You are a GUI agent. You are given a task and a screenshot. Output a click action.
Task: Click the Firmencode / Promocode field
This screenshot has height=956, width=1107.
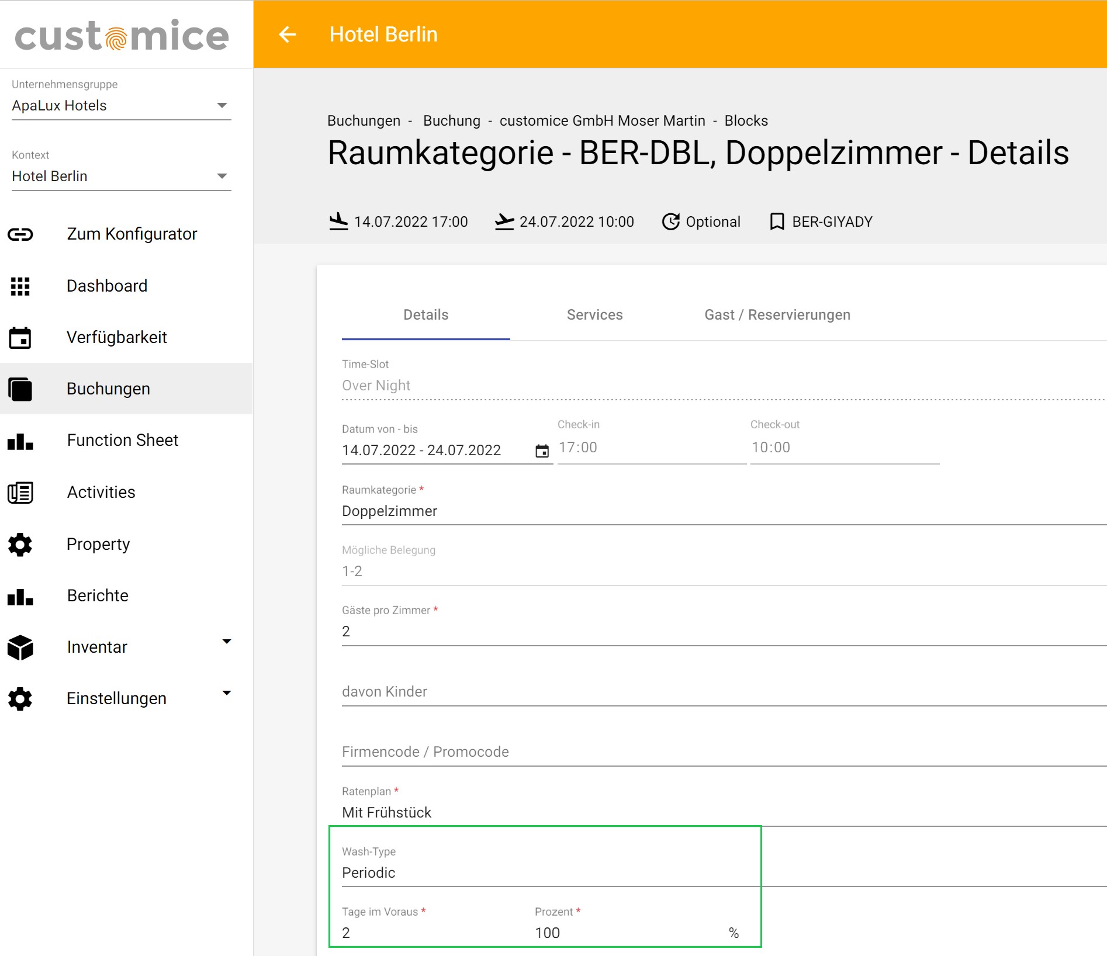pyautogui.click(x=724, y=752)
